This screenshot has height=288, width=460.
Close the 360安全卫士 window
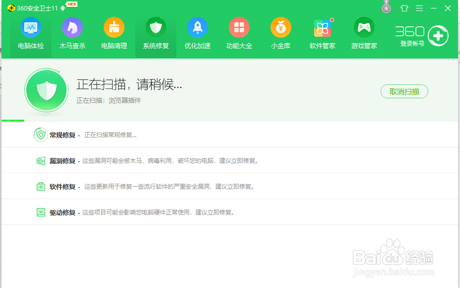click(x=448, y=8)
